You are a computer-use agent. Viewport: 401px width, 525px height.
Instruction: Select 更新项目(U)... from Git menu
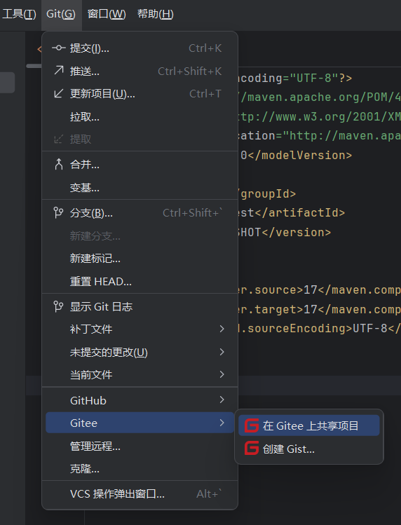click(140, 94)
